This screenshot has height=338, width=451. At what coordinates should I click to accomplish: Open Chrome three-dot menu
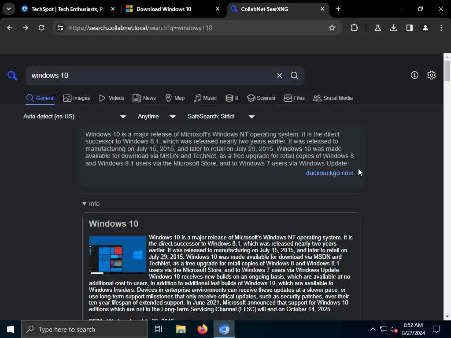tap(441, 28)
